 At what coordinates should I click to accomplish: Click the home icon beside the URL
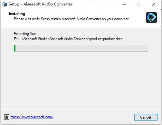point(7,117)
